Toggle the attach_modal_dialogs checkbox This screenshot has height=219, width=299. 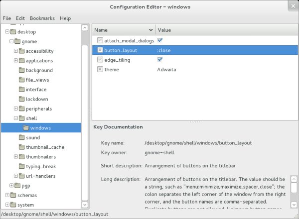coord(160,40)
